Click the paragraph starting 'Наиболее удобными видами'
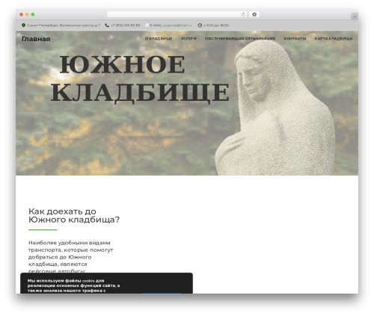This screenshot has height=316, width=374. click(x=70, y=257)
